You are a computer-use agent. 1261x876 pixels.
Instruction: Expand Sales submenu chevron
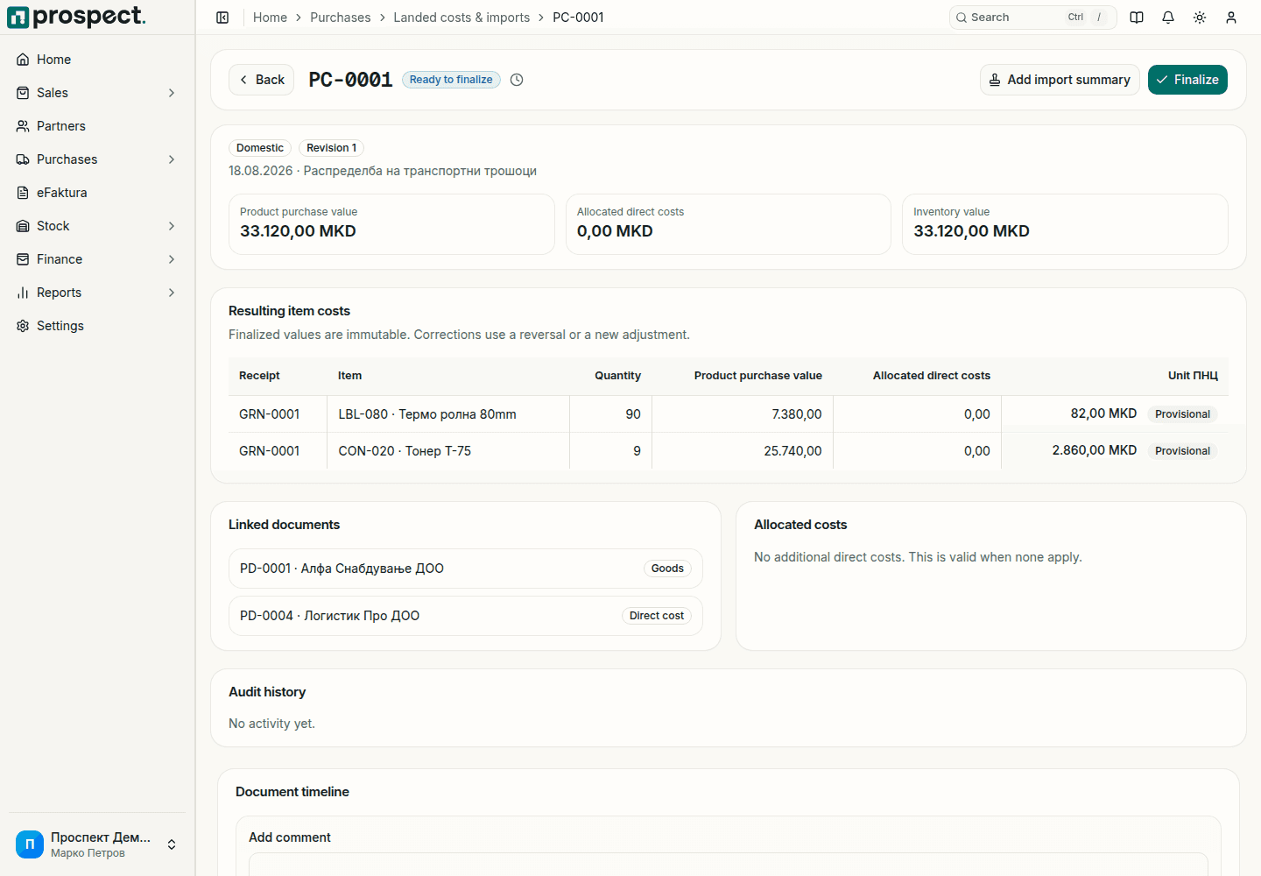(172, 93)
